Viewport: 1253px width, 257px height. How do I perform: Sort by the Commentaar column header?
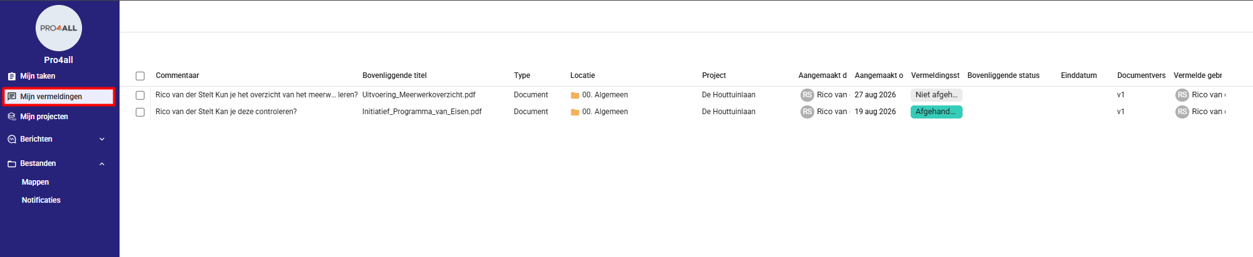pyautogui.click(x=177, y=75)
